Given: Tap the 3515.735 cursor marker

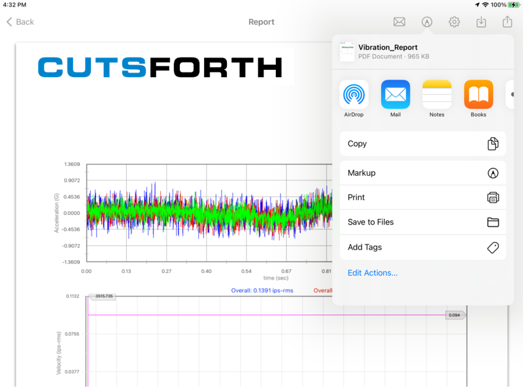Looking at the screenshot, I should [x=103, y=296].
